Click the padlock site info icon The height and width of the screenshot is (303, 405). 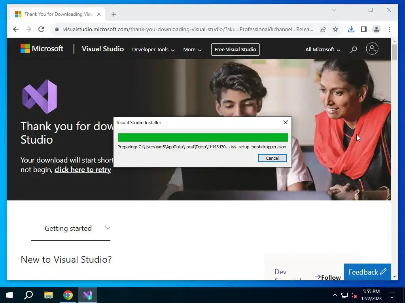tap(57, 29)
